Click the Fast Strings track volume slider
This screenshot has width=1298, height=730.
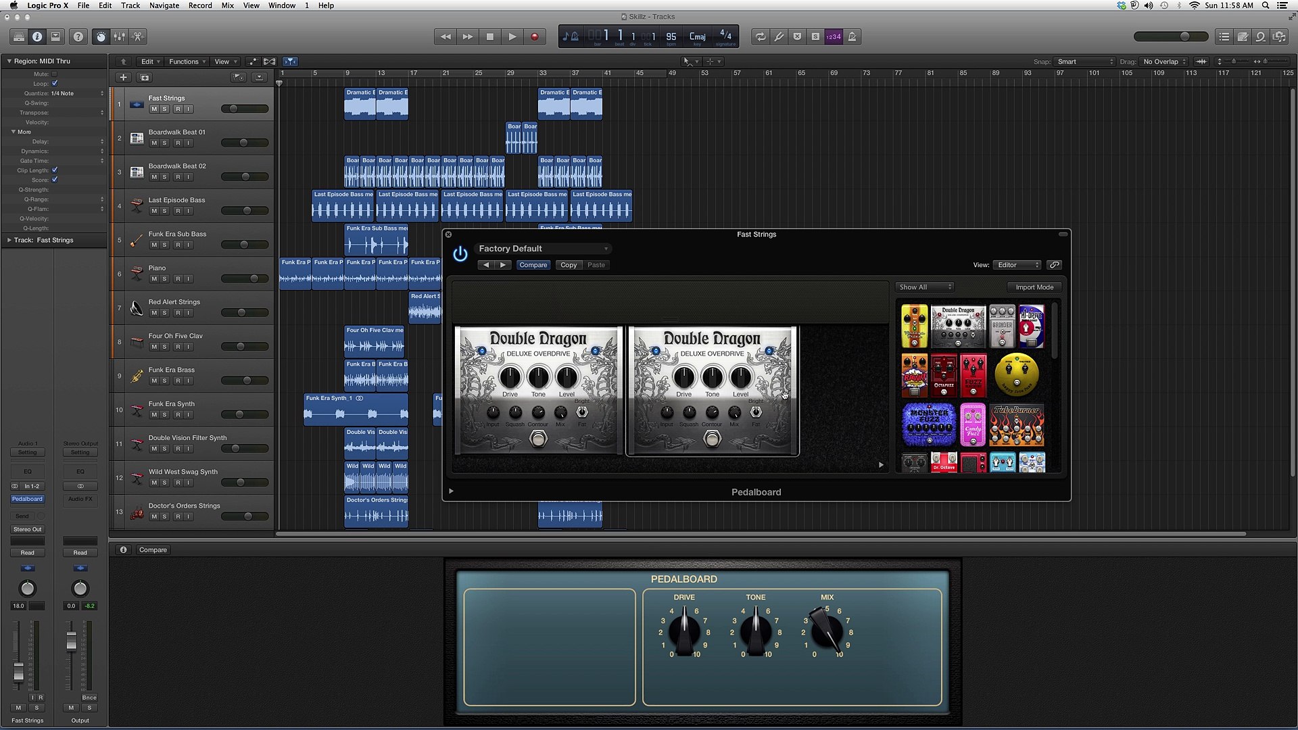244,109
